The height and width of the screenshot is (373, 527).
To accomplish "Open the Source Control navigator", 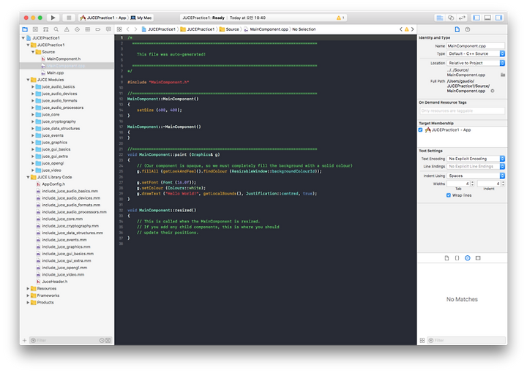I will 35,29.
